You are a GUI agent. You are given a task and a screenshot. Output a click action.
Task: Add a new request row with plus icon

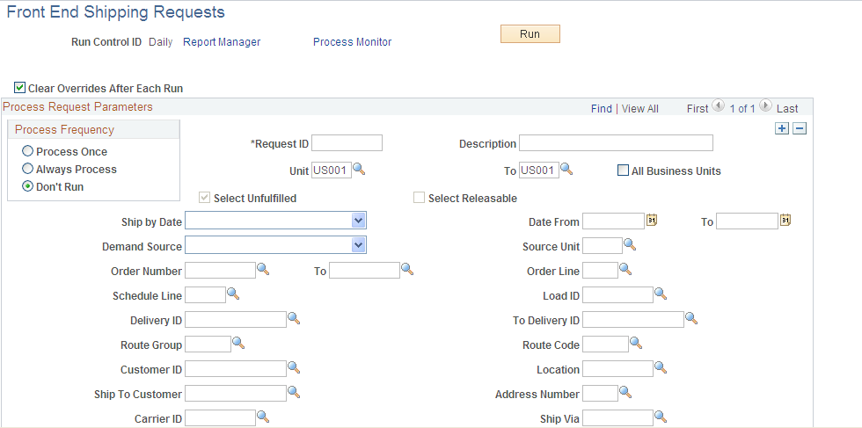pyautogui.click(x=781, y=128)
